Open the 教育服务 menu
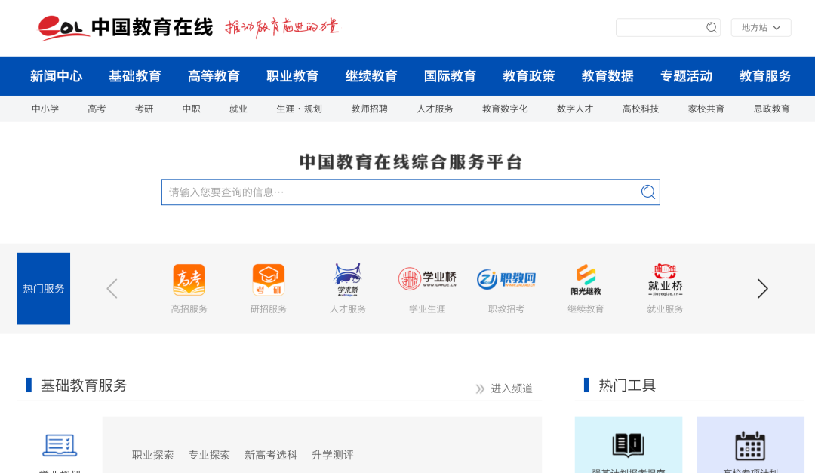The width and height of the screenshot is (815, 473). (x=765, y=76)
